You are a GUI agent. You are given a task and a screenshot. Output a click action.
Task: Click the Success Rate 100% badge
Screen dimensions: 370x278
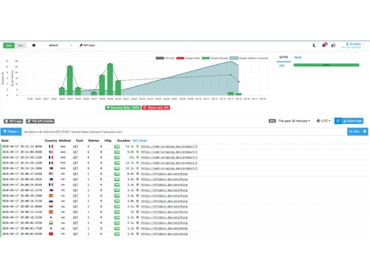tap(123, 107)
